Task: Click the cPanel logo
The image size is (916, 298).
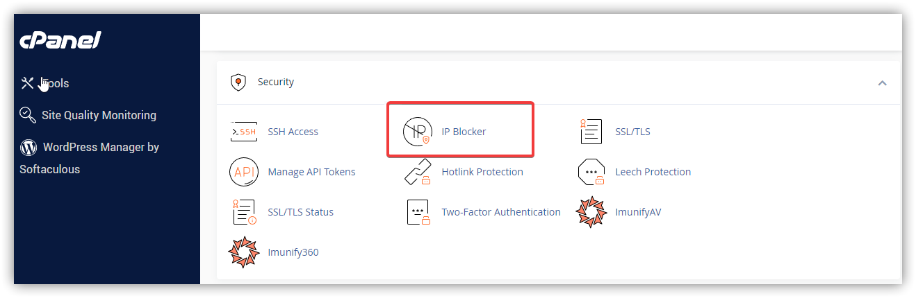Action: tap(61, 41)
